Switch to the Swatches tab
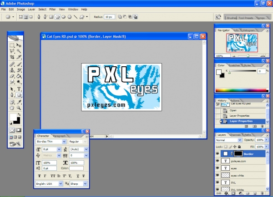The image size is (273, 197). coord(234,65)
